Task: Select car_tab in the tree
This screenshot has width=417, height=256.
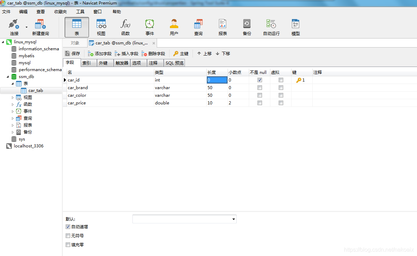Action: 35,91
